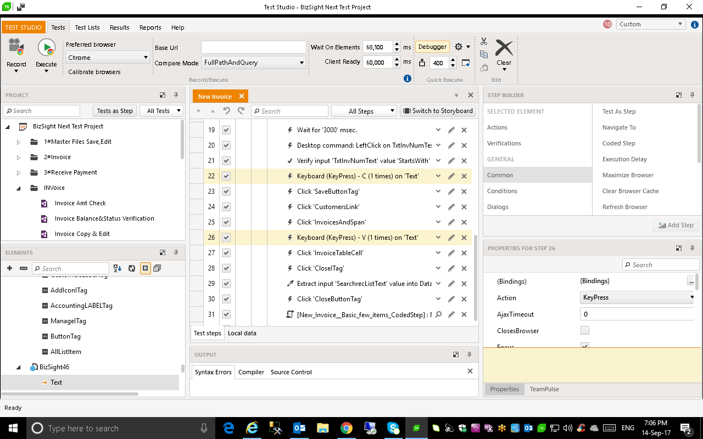Click the undo arrow above test steps
The height and width of the screenshot is (439, 703).
tap(227, 111)
